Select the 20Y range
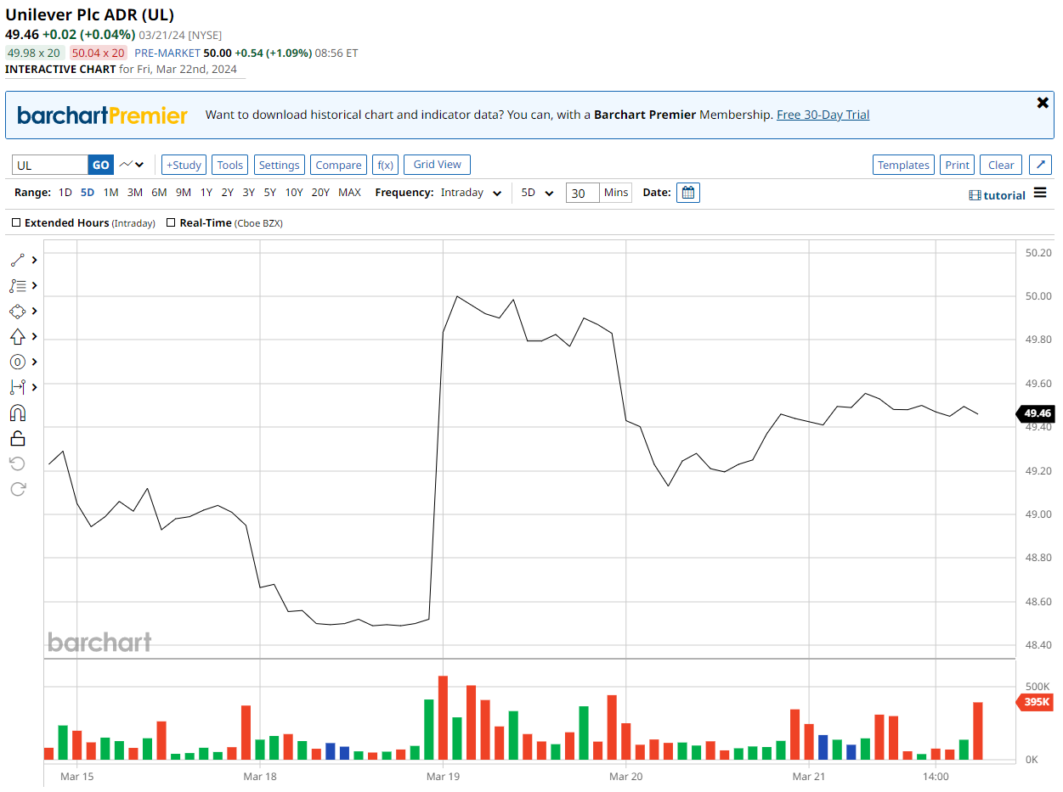1063x792 pixels. point(320,193)
